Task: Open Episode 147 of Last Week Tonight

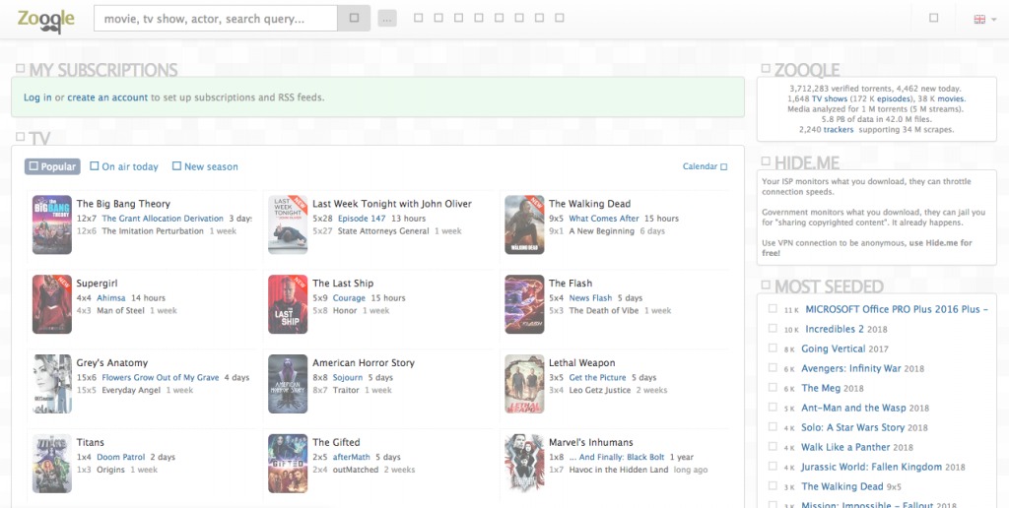Action: 362,219
